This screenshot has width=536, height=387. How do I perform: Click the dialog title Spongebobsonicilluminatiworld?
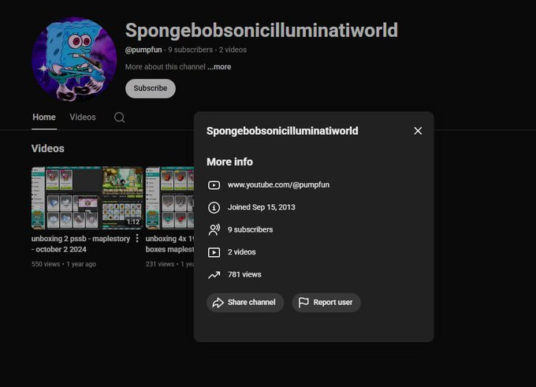(282, 131)
